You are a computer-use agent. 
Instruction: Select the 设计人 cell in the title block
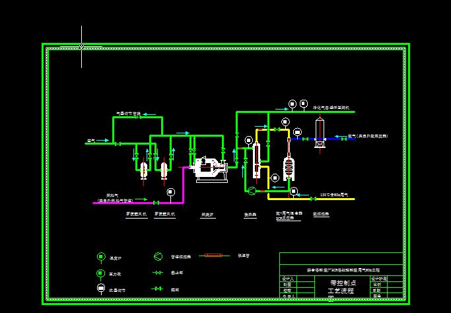pos(288,279)
